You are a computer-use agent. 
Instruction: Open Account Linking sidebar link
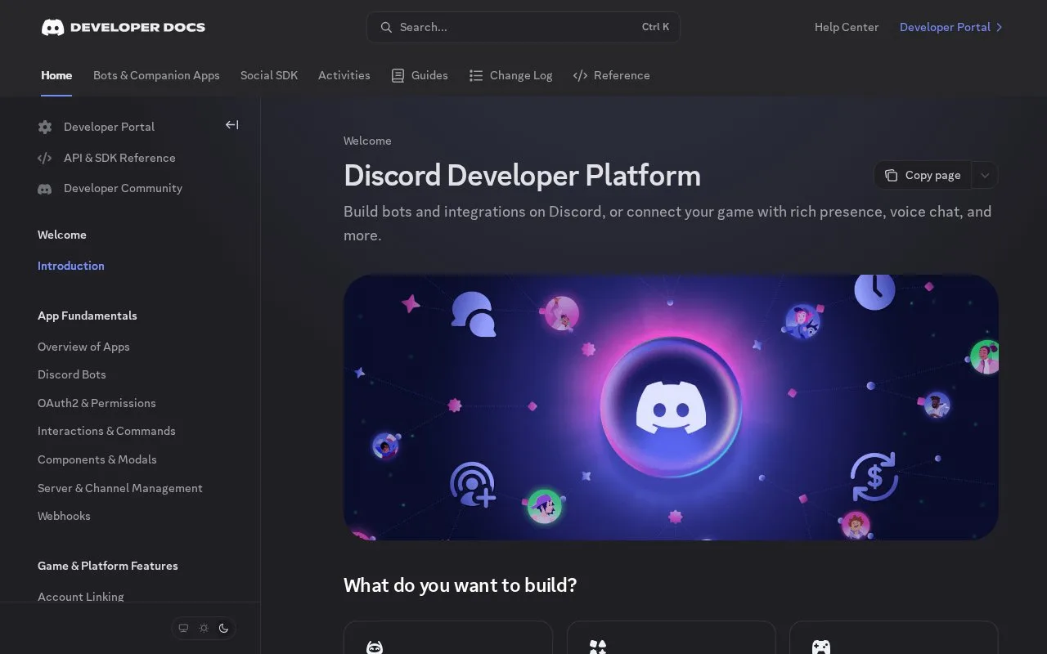pyautogui.click(x=81, y=597)
